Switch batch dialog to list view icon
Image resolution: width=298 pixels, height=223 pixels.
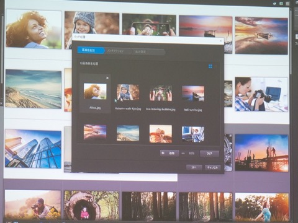tap(216, 67)
